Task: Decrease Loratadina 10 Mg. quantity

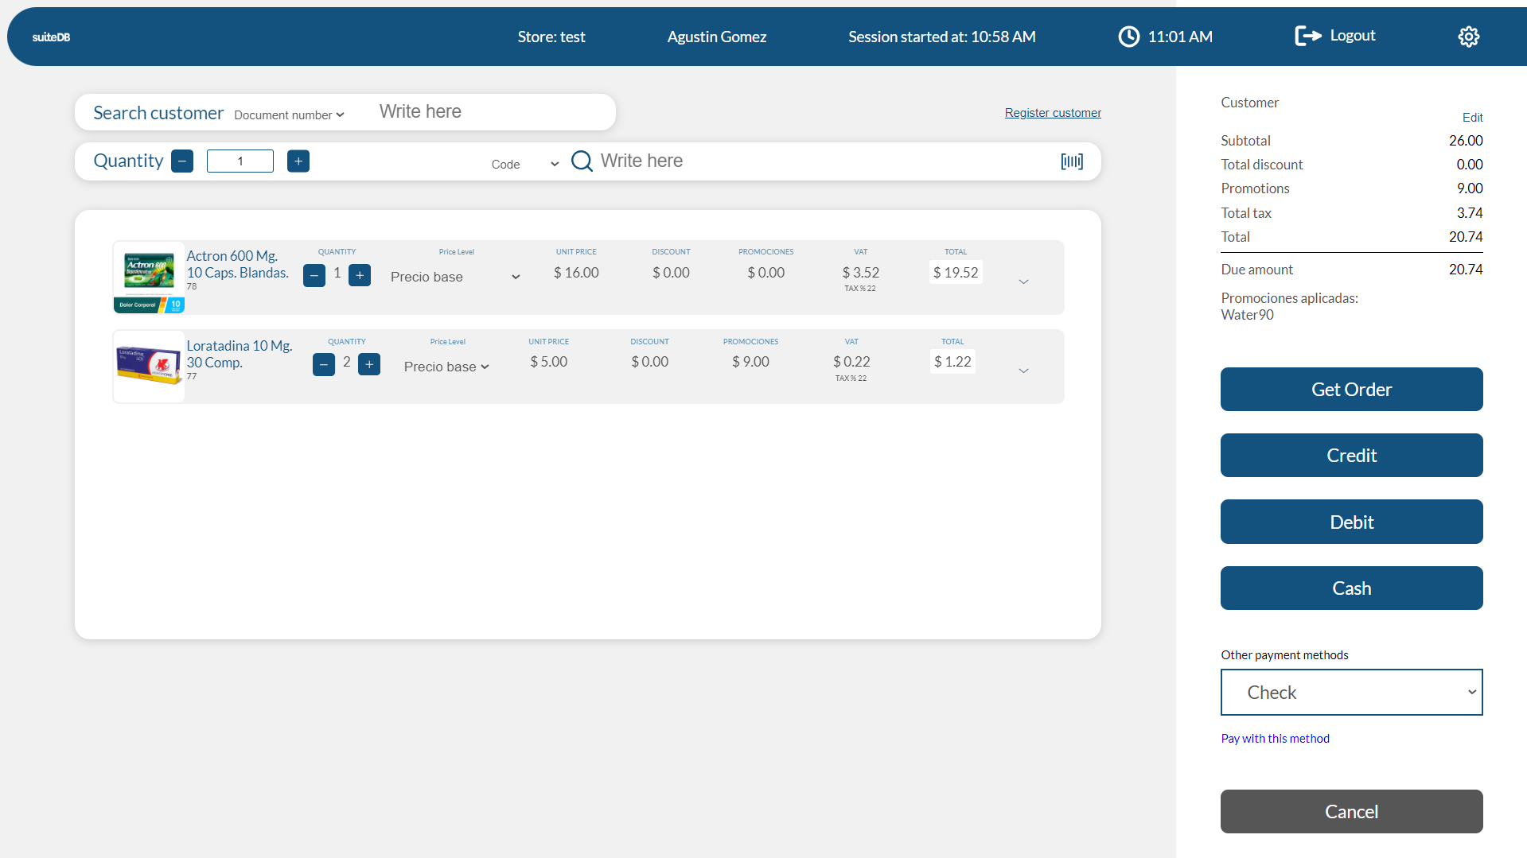Action: tap(323, 365)
